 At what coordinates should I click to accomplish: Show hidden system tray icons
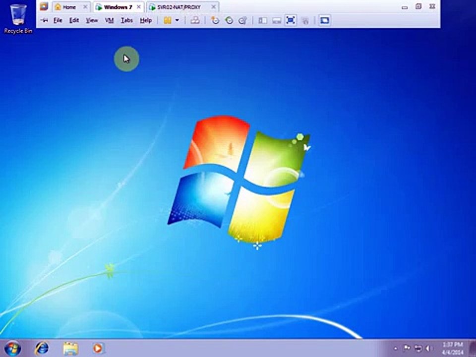395,349
